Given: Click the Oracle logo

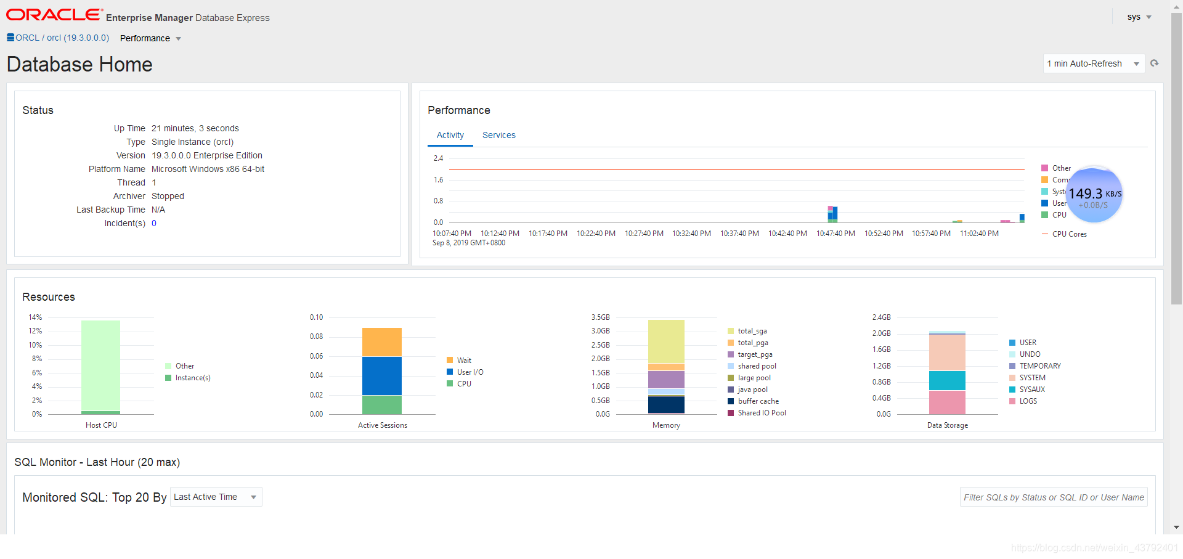Looking at the screenshot, I should 54,15.
